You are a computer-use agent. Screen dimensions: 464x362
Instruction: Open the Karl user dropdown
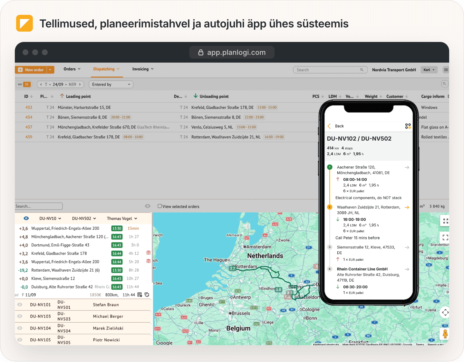tap(429, 70)
